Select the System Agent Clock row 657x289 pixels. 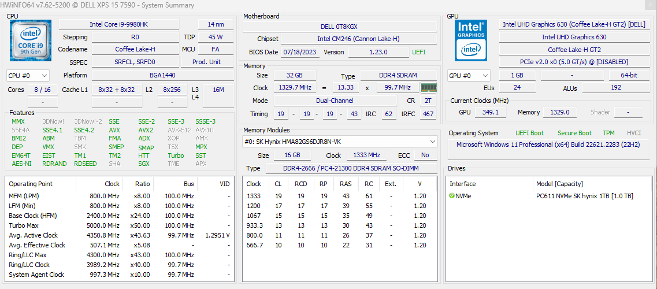point(119,275)
